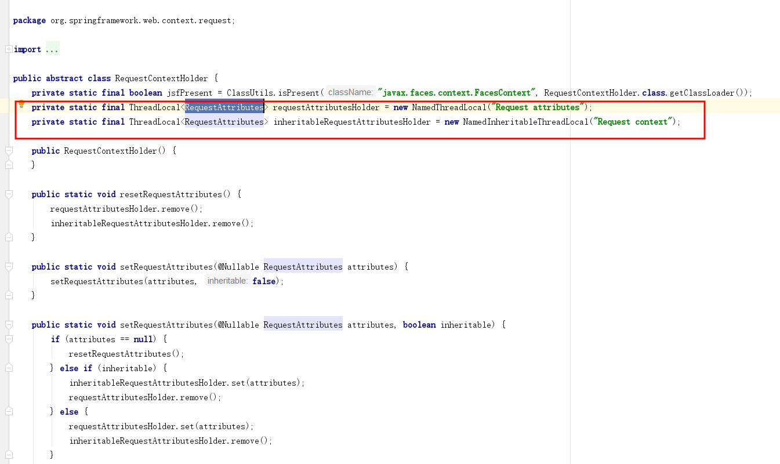Screen dimensions: 780x464
Task: Click the "javax.faces.context.FacesContext" string literal
Action: (456, 93)
